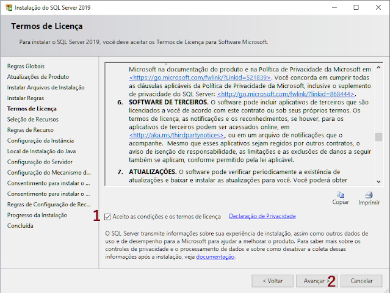Click the Cancelar button
Viewport: 390px width, 293px height.
coord(361,281)
